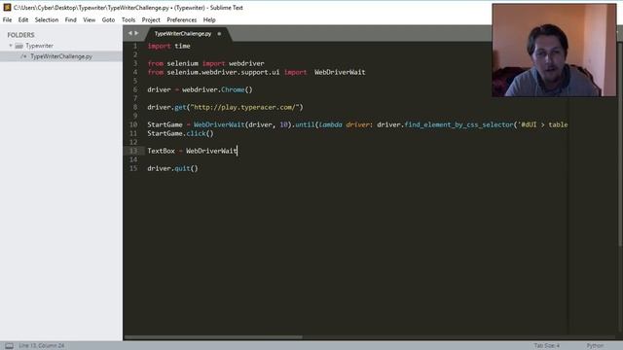623x350 pixels.
Task: Close the TypeWriterChallenge.py tab via the unsaved dot
Action: click(219, 34)
